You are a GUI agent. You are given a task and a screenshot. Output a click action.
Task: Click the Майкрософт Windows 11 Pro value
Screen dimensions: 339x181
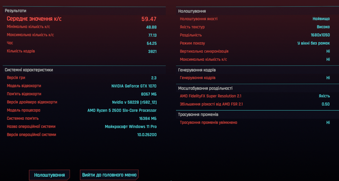[x=131, y=127]
